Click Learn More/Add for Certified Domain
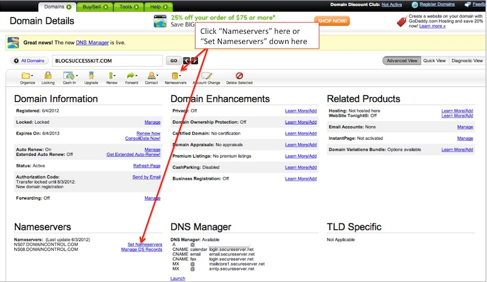The width and height of the screenshot is (487, 282). (x=301, y=133)
